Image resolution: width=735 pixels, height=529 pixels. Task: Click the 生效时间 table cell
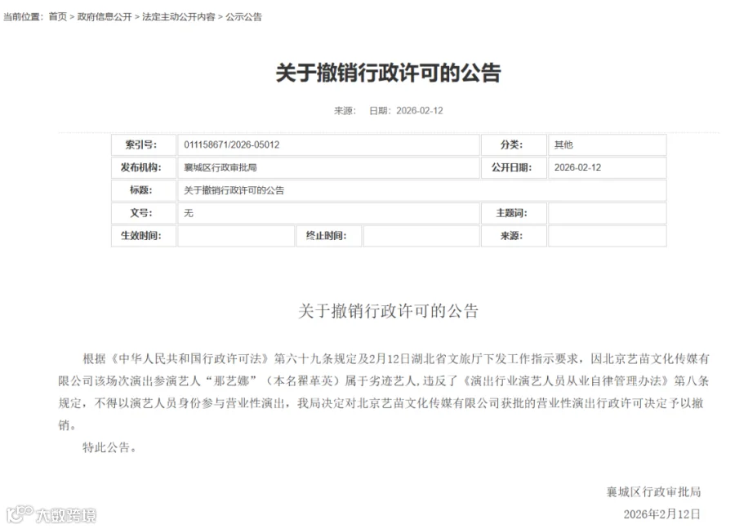pos(143,236)
